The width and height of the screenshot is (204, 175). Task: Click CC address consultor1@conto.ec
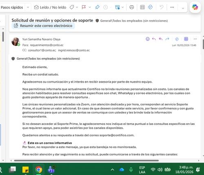pyautogui.click(x=42, y=50)
